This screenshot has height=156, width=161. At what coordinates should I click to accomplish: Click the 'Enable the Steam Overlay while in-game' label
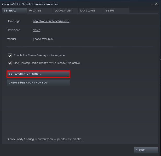point(39,55)
